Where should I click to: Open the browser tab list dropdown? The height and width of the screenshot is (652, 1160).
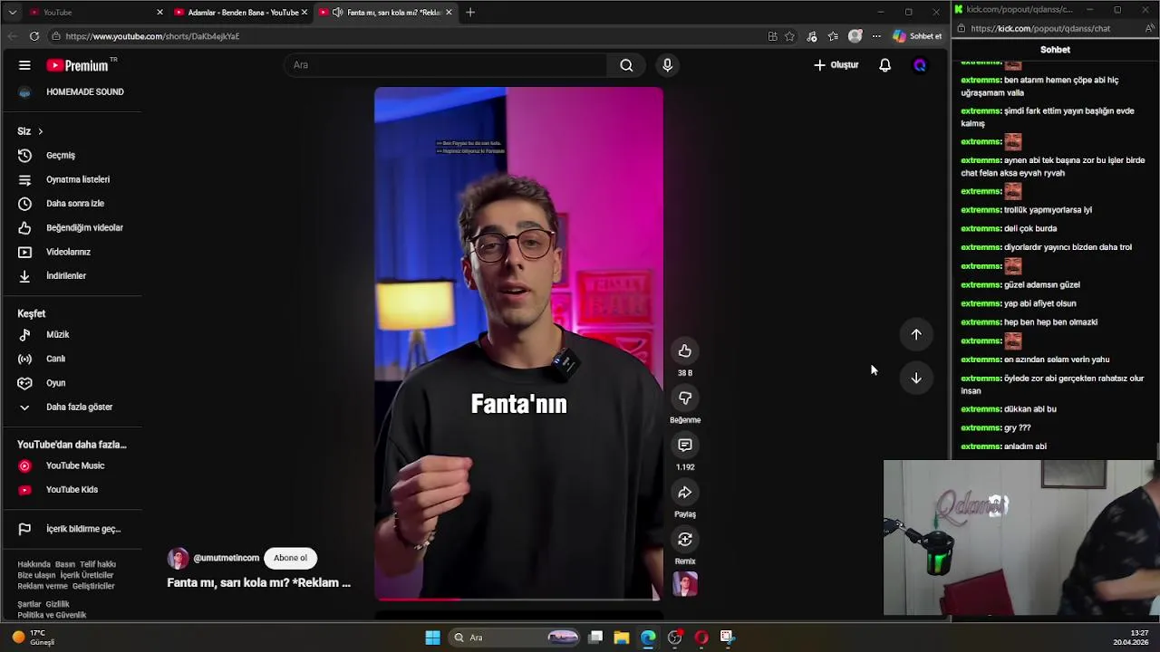13,13
